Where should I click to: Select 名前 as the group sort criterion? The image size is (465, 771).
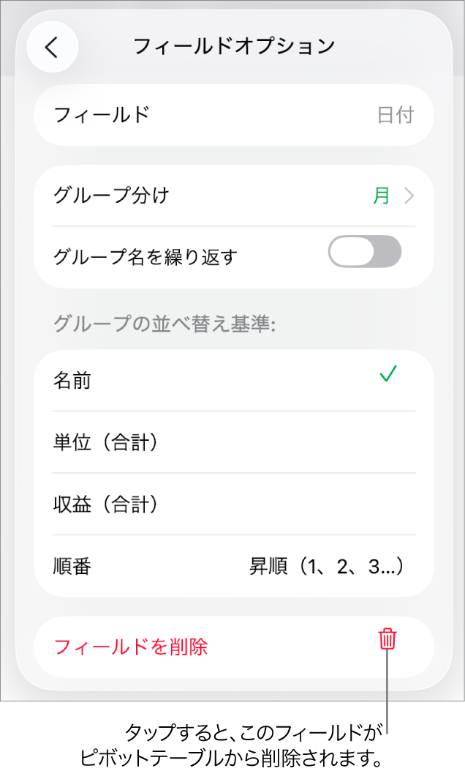[x=73, y=381]
